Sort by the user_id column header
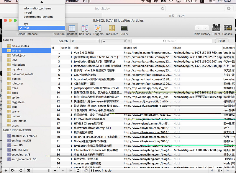The height and width of the screenshot is (173, 236). click(67, 48)
